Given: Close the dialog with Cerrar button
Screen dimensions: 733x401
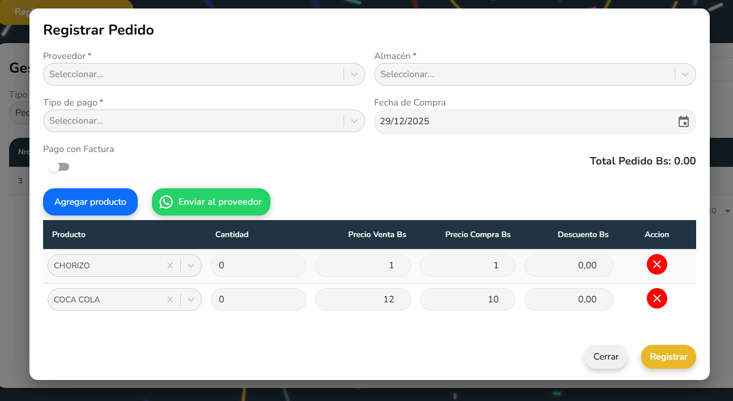Looking at the screenshot, I should tap(605, 357).
